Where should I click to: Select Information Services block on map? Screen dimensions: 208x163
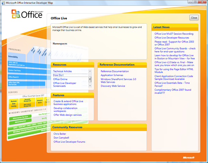pos(20,117)
